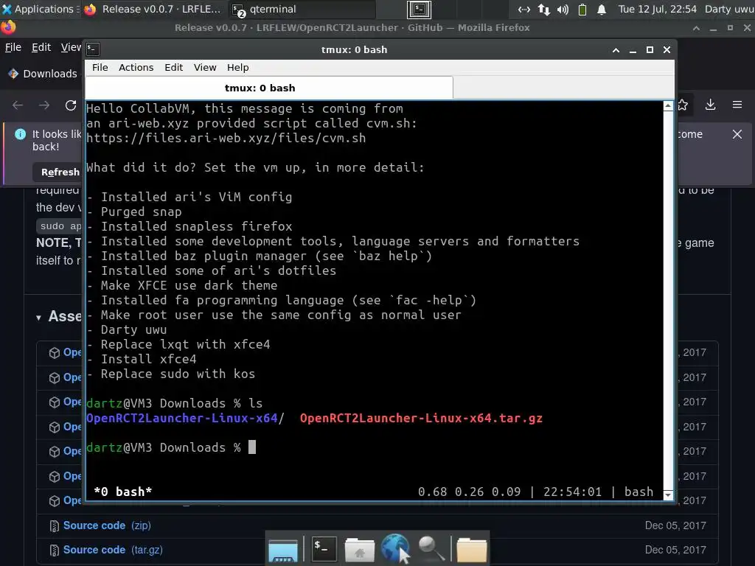755x566 pixels.
Task: Reload the page in Firefox
Action: tap(71, 105)
